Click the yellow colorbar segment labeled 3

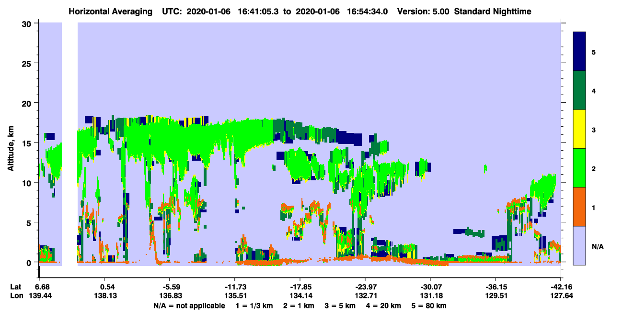[x=579, y=129]
